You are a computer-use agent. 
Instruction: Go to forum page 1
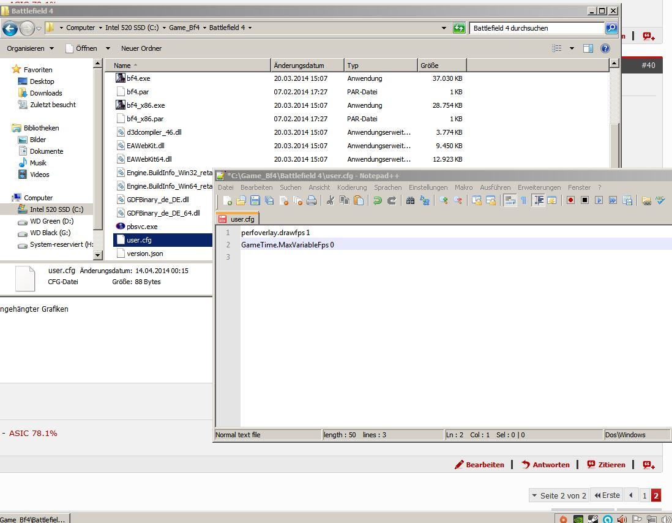644,496
